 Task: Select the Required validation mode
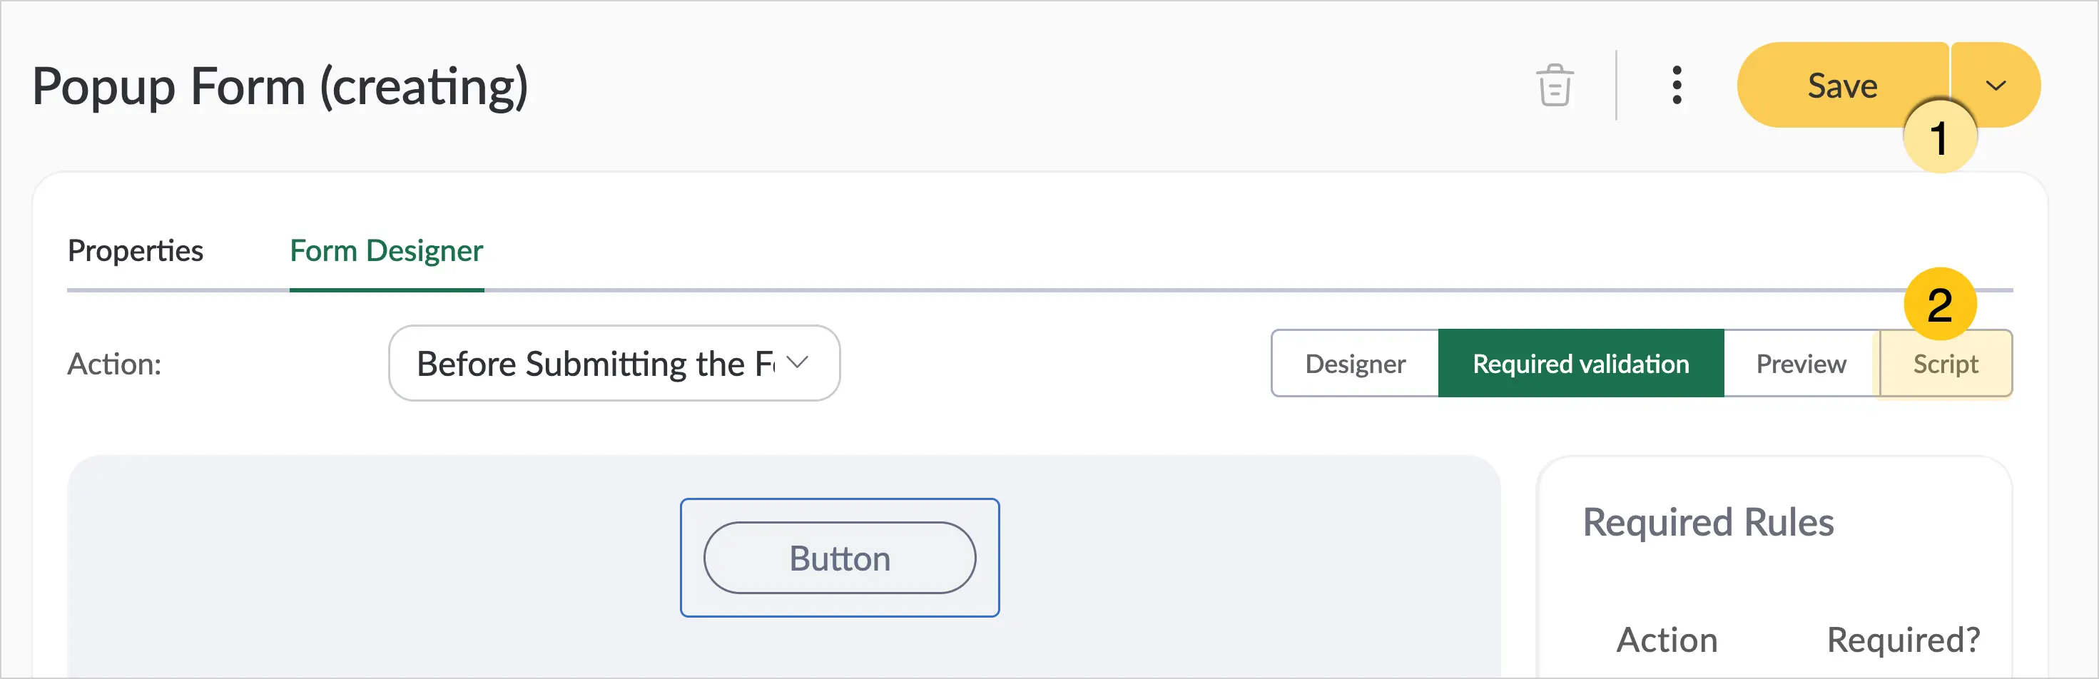pos(1581,363)
